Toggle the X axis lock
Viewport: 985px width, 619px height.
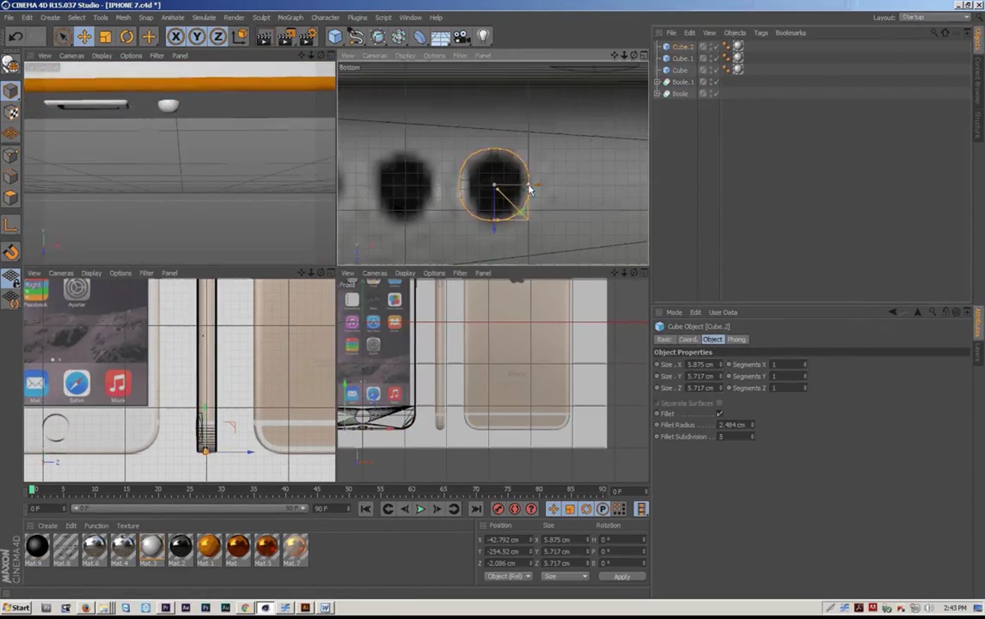(x=176, y=37)
